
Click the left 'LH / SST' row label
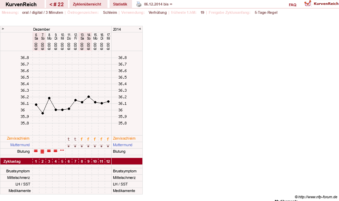tap(23, 184)
